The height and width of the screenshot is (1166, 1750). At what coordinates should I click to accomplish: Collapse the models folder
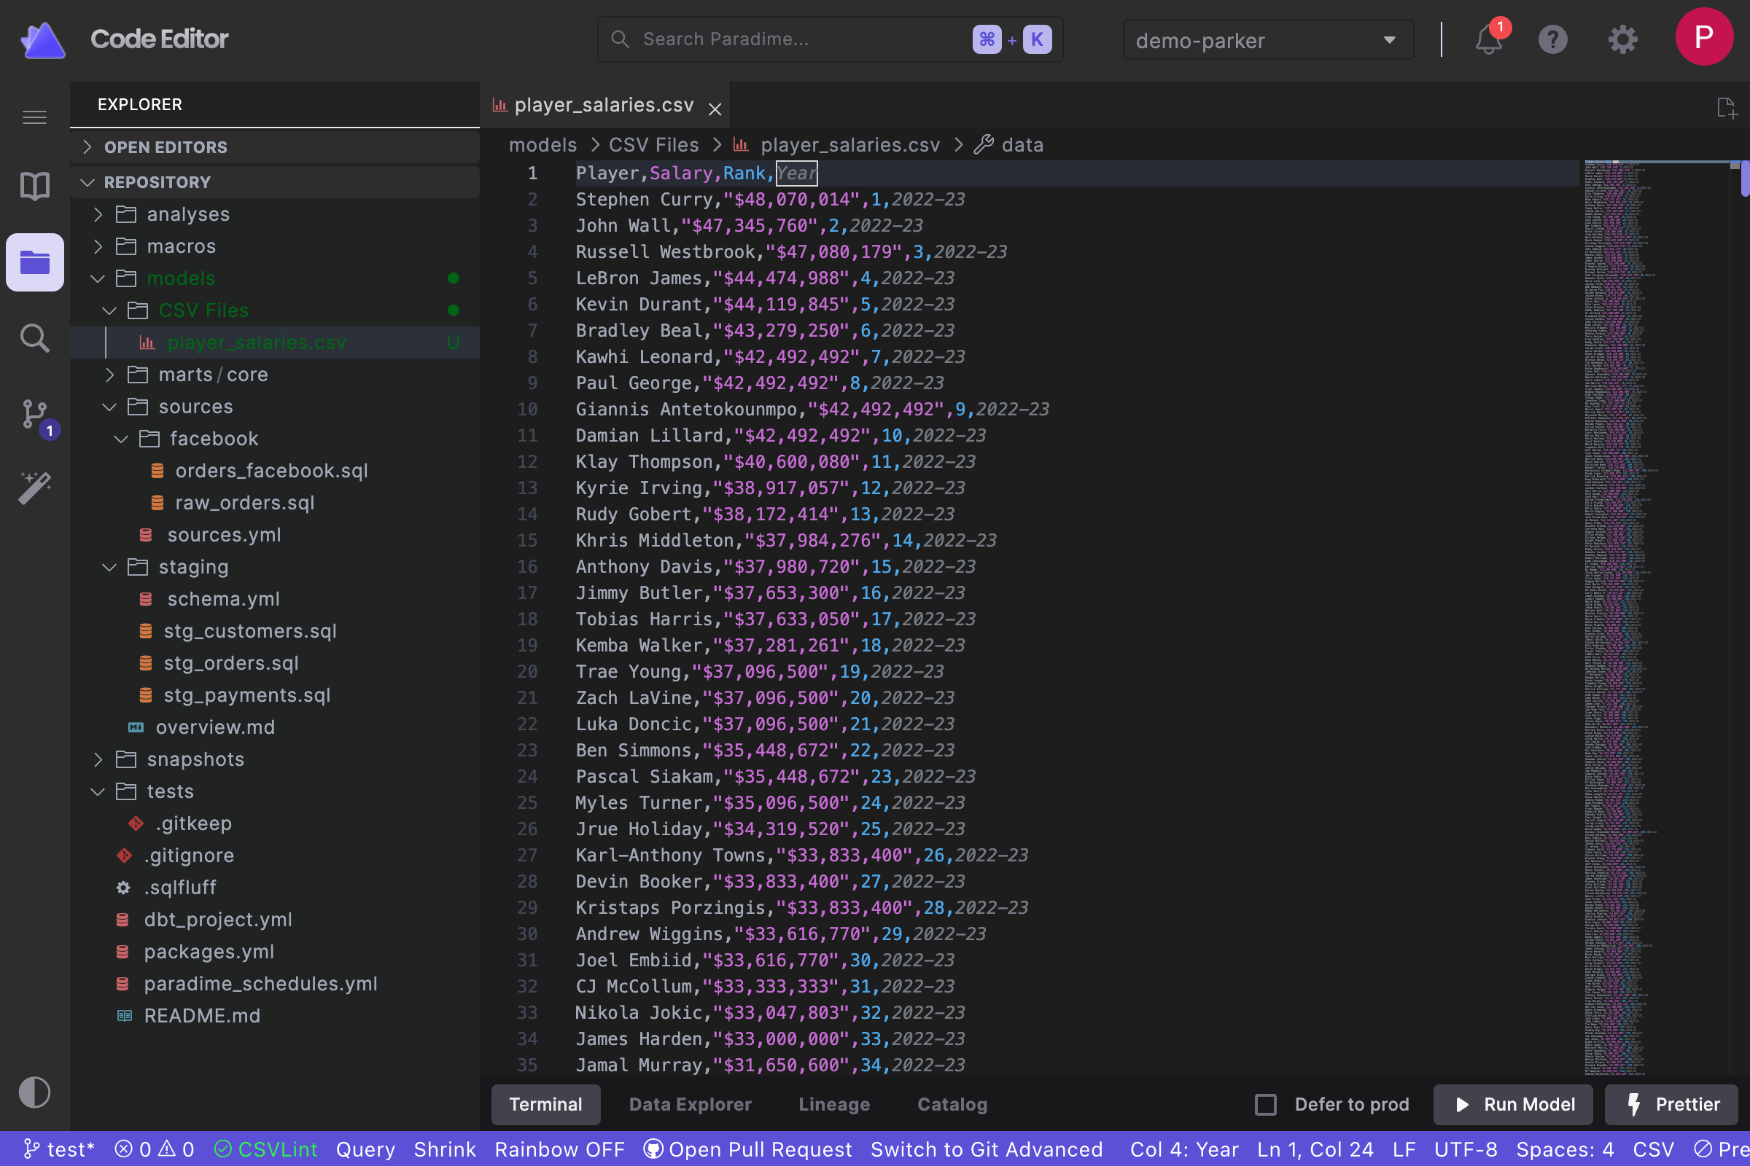(x=275, y=278)
